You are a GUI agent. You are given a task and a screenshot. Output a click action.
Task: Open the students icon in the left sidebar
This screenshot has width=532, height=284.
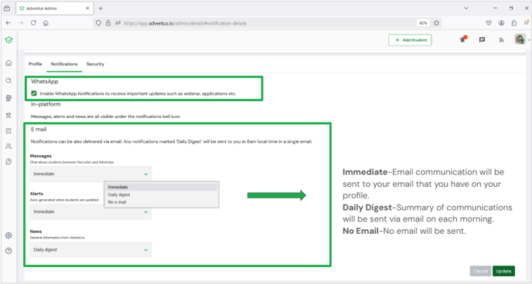[x=9, y=116]
